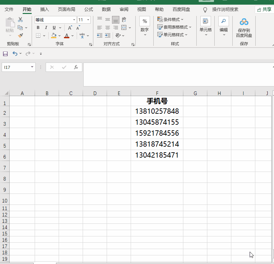Click the Undo arrow
274x264 pixels.
click(15, 54)
